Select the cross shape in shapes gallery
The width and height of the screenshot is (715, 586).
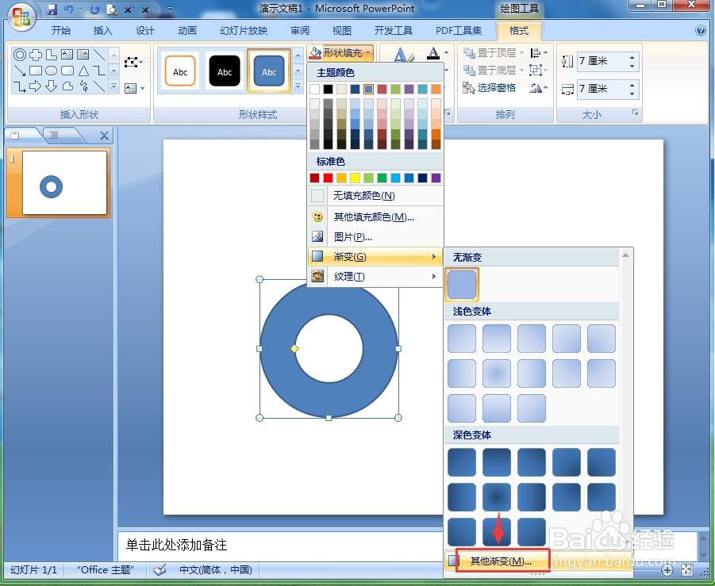[35, 56]
